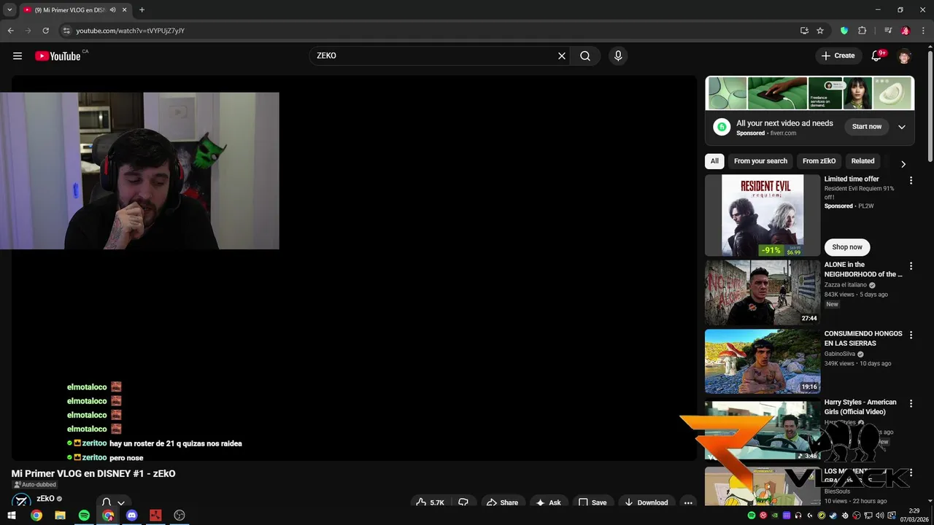The width and height of the screenshot is (934, 525).
Task: Open File Explorer from the taskbar
Action: tap(60, 516)
